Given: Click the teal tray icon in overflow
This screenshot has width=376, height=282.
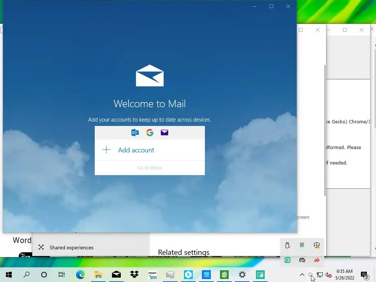Looking at the screenshot, I should [x=288, y=260].
